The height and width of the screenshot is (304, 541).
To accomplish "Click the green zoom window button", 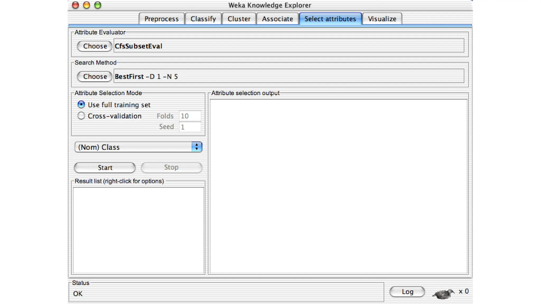I will pyautogui.click(x=98, y=5).
